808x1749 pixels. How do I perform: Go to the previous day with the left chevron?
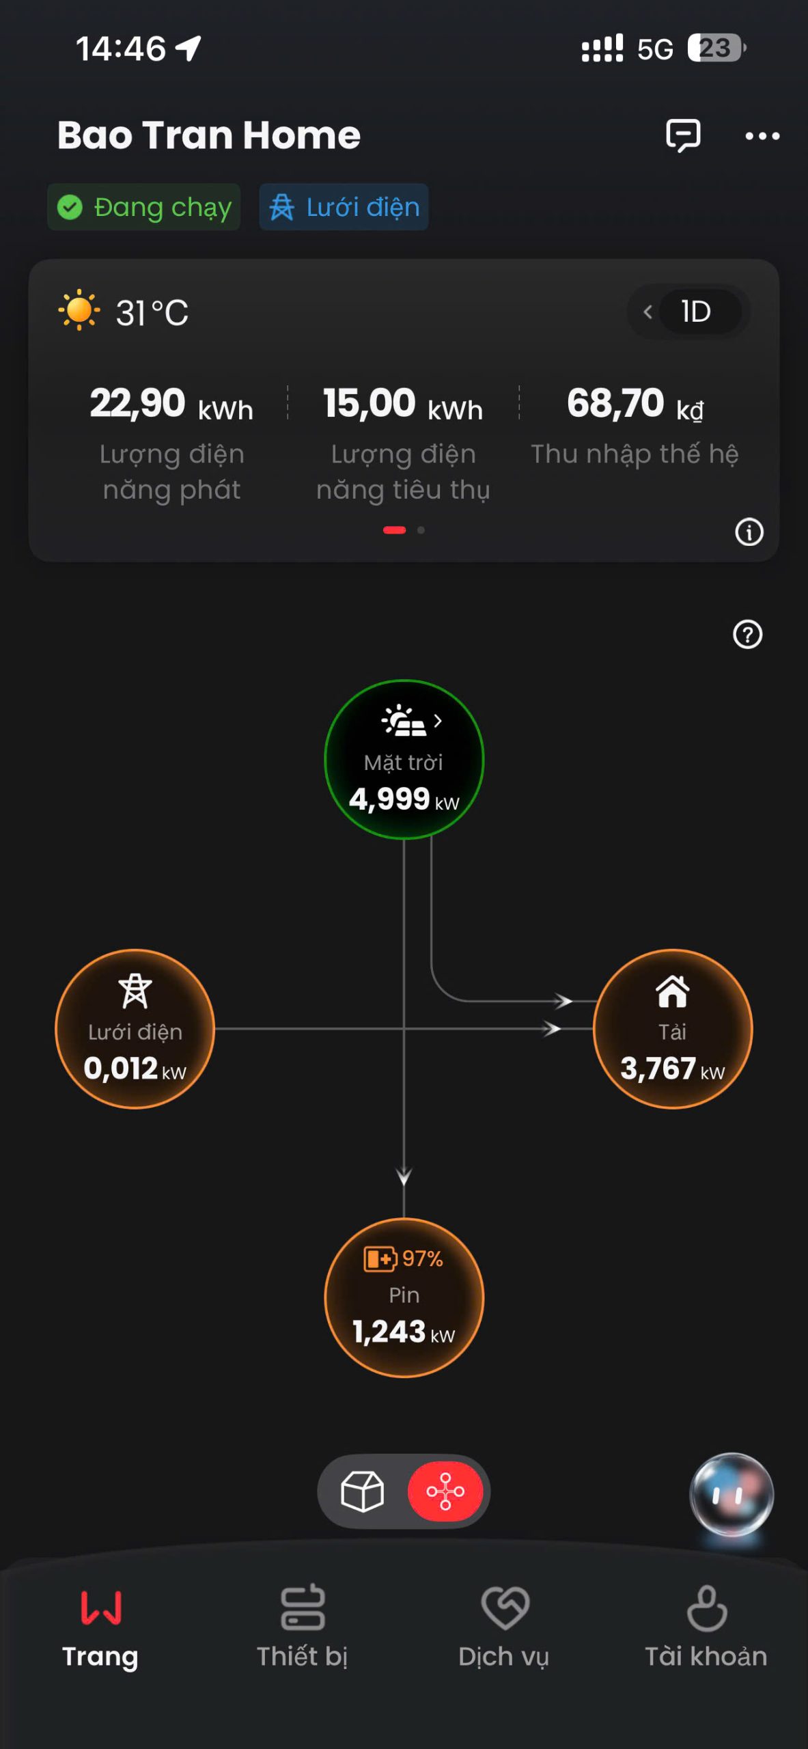(647, 312)
